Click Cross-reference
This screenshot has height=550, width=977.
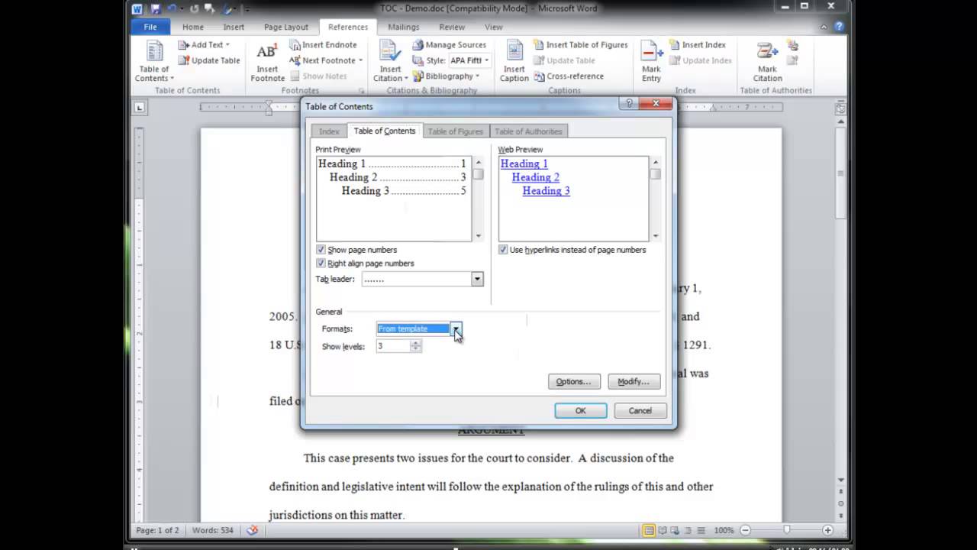click(x=569, y=76)
